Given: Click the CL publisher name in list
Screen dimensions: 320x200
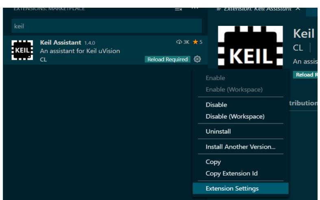Looking at the screenshot, I should (x=43, y=60).
